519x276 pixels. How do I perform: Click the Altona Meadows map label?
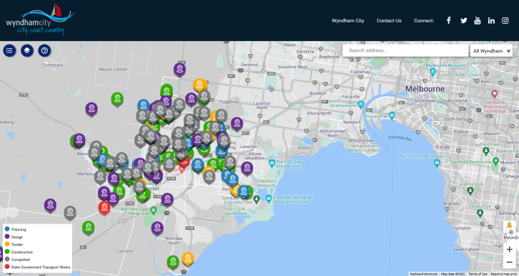pyautogui.click(x=255, y=156)
